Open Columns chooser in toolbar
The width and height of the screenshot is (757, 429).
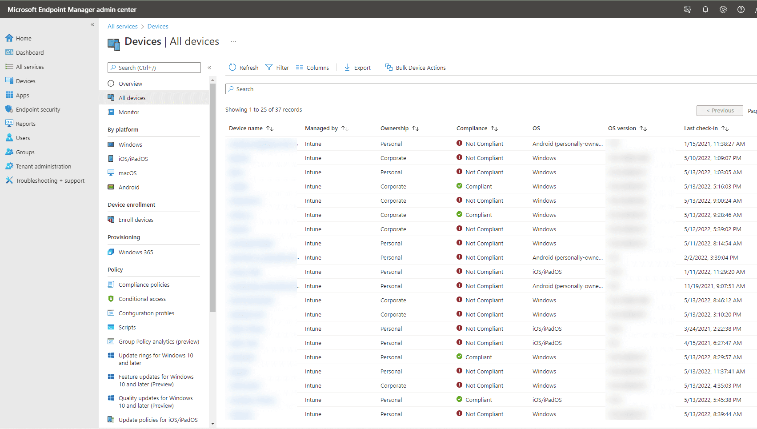tap(312, 68)
